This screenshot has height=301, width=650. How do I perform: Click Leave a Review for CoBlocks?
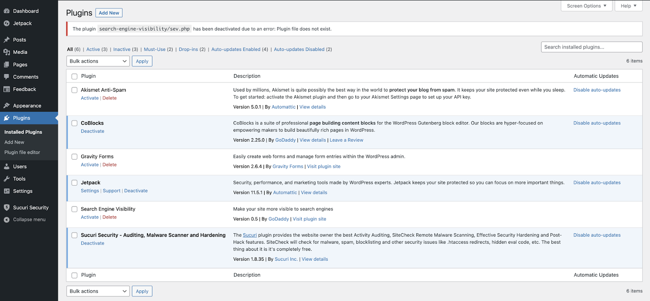[347, 140]
